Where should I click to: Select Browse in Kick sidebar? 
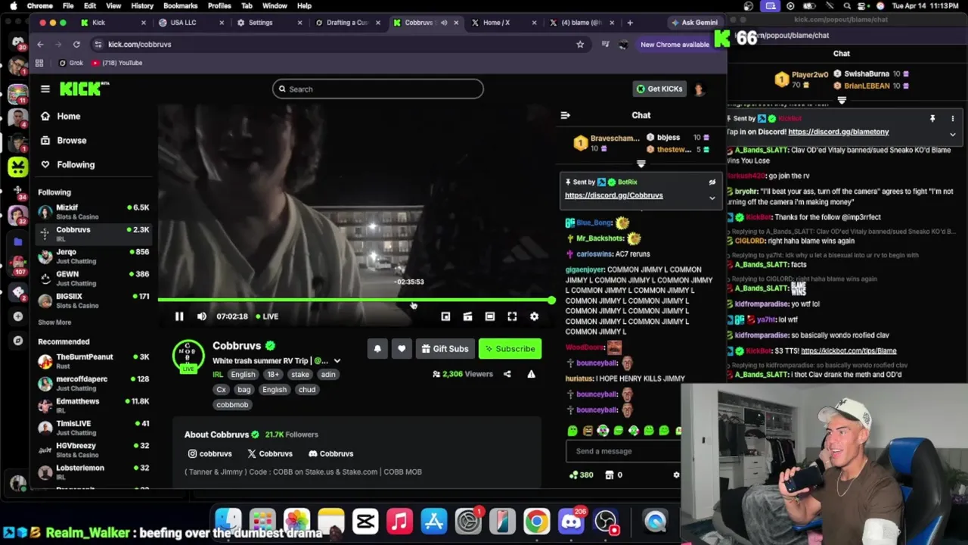click(64, 141)
